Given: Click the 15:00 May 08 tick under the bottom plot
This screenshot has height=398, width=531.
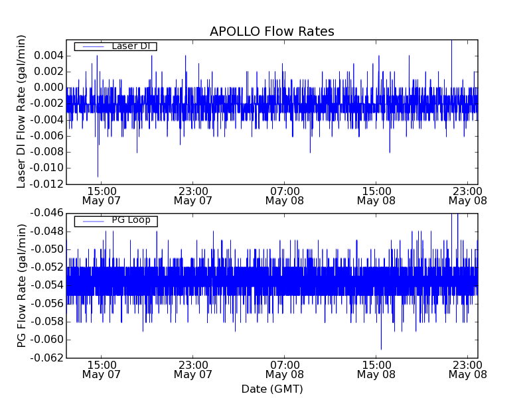Looking at the screenshot, I should pyautogui.click(x=376, y=369).
